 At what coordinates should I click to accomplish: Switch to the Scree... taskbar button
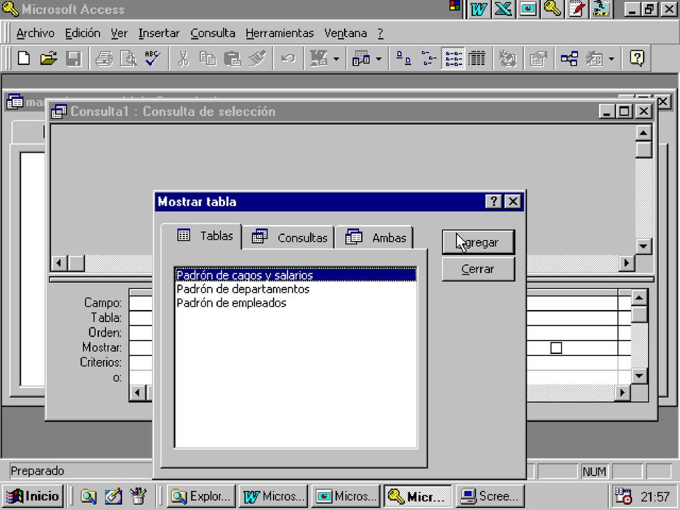tap(490, 496)
